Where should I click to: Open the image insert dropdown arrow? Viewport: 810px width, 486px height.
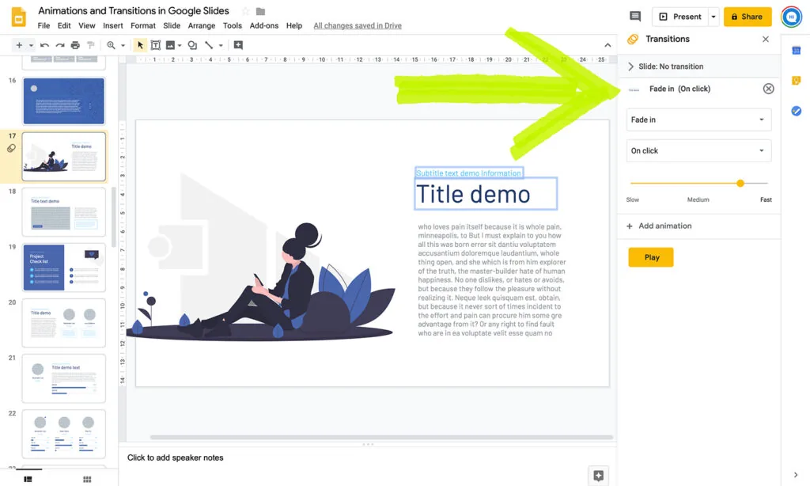180,45
